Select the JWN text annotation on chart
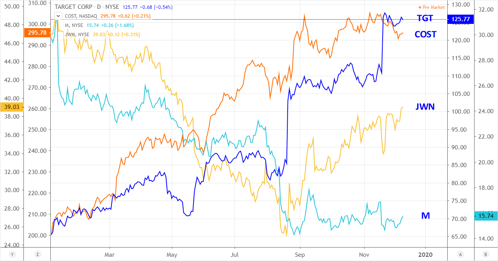This screenshot has height=261, width=498. point(425,107)
